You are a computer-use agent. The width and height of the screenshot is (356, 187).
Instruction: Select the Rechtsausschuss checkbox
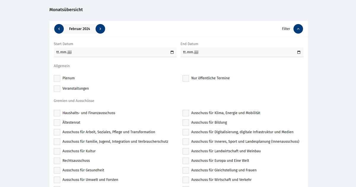(x=57, y=161)
